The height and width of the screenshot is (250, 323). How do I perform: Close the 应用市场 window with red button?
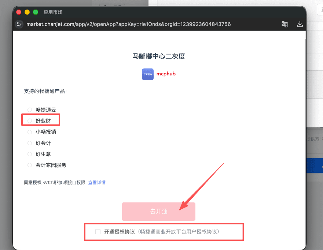[19, 12]
